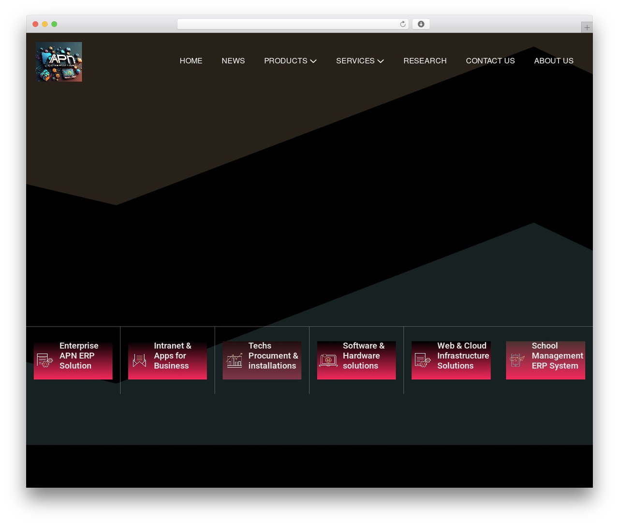The image size is (619, 525).
Task: Open the School Management ERP System link
Action: pyautogui.click(x=558, y=355)
